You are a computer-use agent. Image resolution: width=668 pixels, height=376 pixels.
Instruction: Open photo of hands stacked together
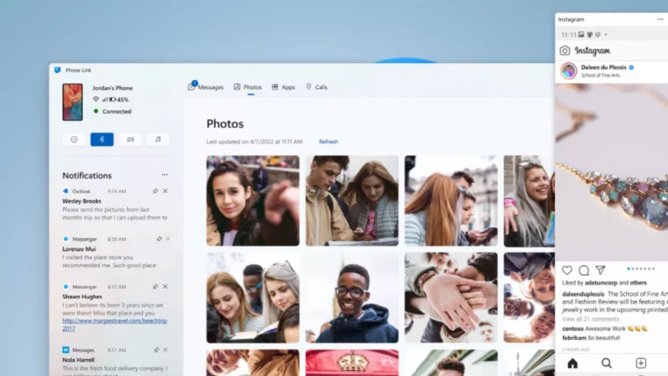click(x=451, y=298)
